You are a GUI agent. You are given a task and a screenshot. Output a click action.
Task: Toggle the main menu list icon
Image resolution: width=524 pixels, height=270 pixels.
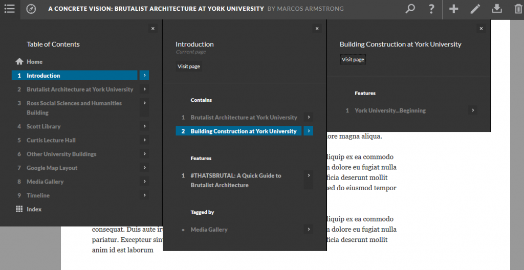pos(10,9)
